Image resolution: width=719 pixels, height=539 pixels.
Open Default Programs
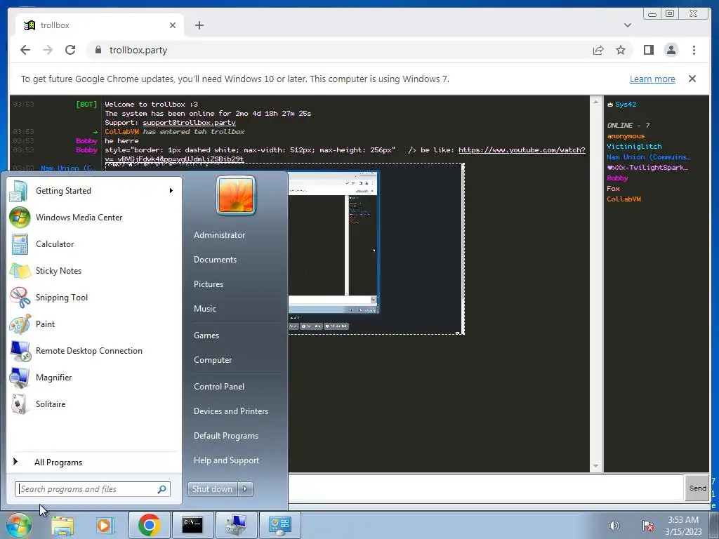[x=226, y=436]
